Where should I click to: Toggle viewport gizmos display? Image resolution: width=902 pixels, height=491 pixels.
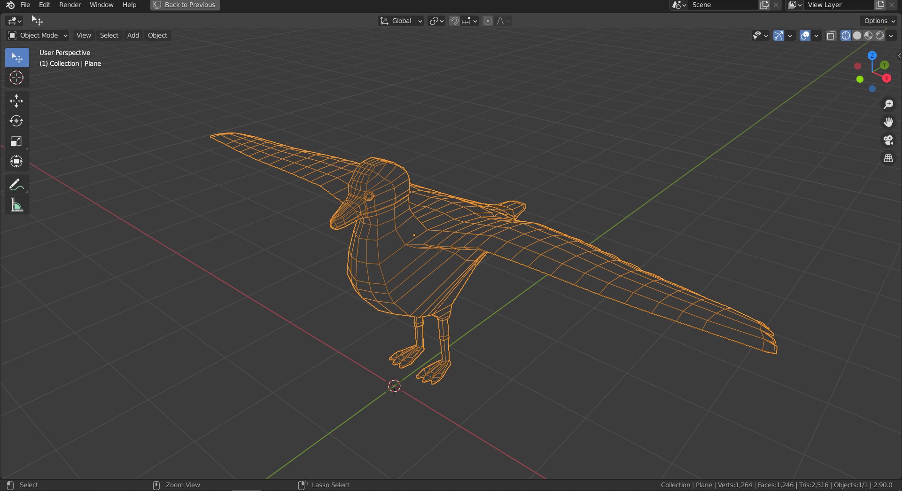click(778, 35)
